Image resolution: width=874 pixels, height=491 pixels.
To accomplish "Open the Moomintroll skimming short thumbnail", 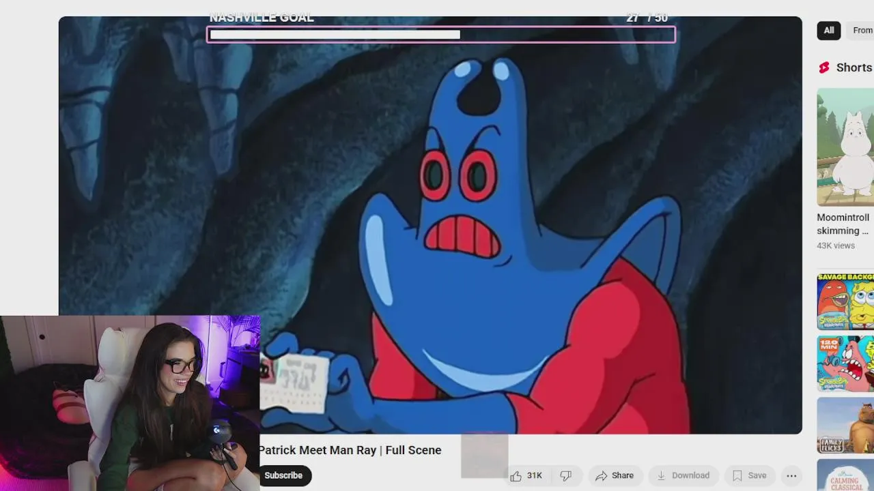I will 845,147.
